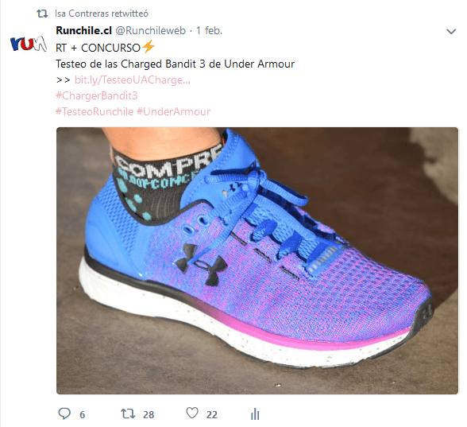The width and height of the screenshot is (467, 427).
Task: Open the Runchile.cl profile avatar
Action: 29,44
